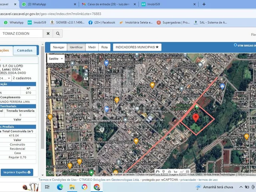
Task: Click the CWB LANCHE restaurant marker
Action: tap(117, 100)
